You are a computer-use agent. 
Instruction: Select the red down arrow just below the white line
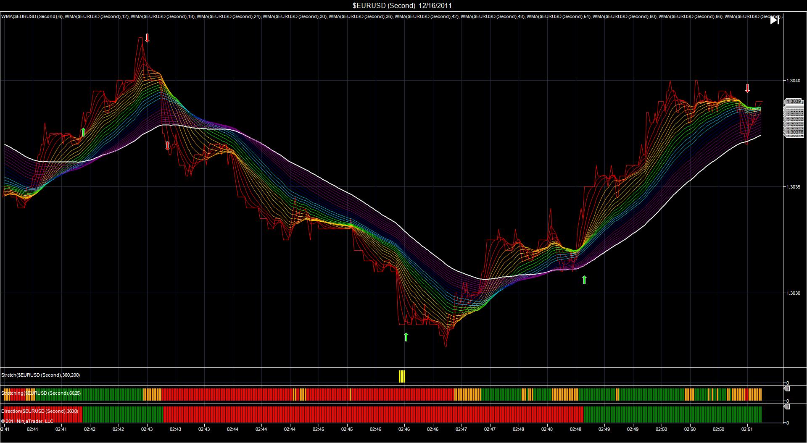point(167,146)
